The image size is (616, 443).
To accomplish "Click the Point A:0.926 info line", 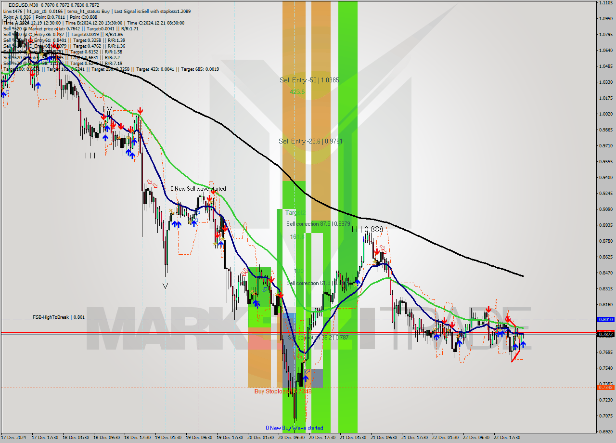I will [x=50, y=17].
